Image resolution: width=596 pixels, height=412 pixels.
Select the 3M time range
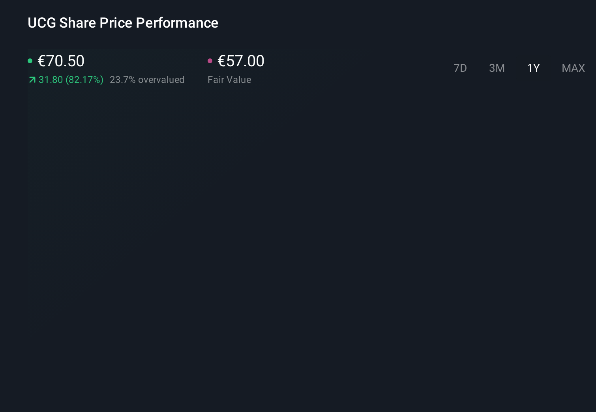click(x=497, y=68)
